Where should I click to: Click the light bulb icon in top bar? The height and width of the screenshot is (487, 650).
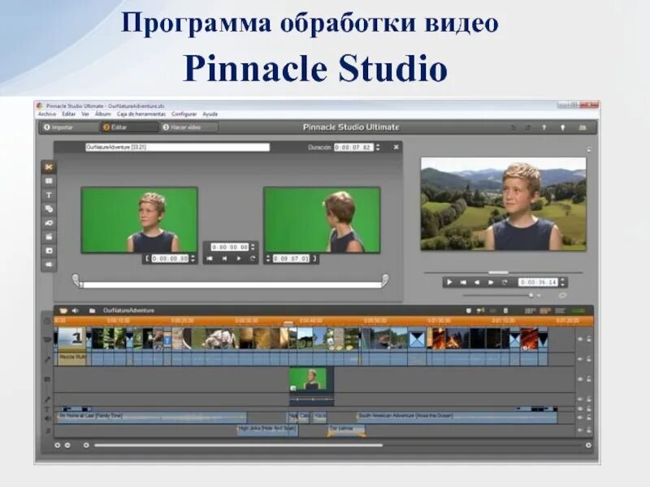click(562, 127)
